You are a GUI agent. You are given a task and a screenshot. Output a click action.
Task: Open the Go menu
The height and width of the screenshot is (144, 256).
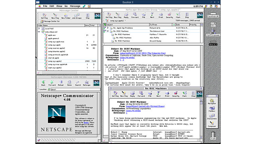pos(66,6)
